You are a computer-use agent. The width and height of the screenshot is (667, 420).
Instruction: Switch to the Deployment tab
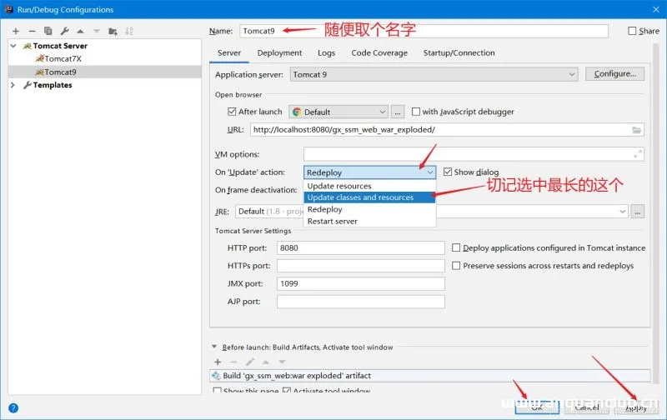pyautogui.click(x=279, y=53)
